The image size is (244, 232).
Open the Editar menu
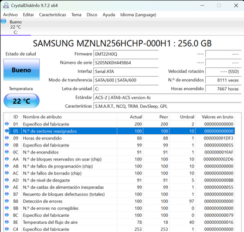(x=28, y=15)
